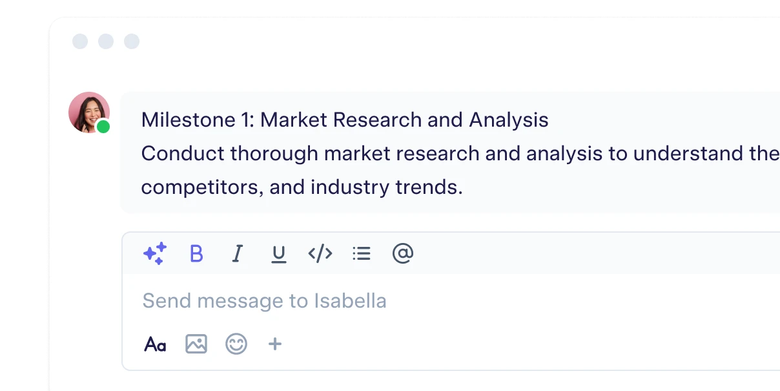This screenshot has width=780, height=391.
Task: Open more attachment options with plus icon
Action: point(275,344)
